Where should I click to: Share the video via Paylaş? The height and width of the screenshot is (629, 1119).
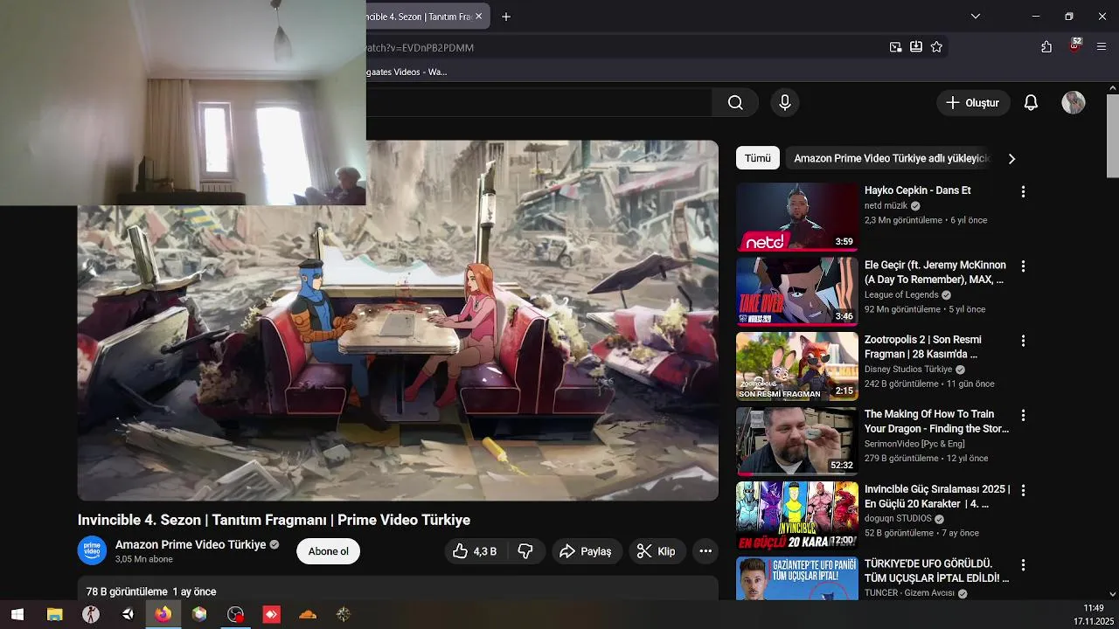pyautogui.click(x=587, y=551)
